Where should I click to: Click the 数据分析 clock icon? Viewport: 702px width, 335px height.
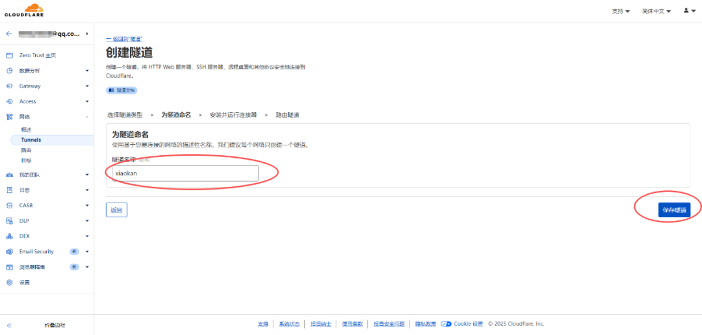tap(9, 71)
